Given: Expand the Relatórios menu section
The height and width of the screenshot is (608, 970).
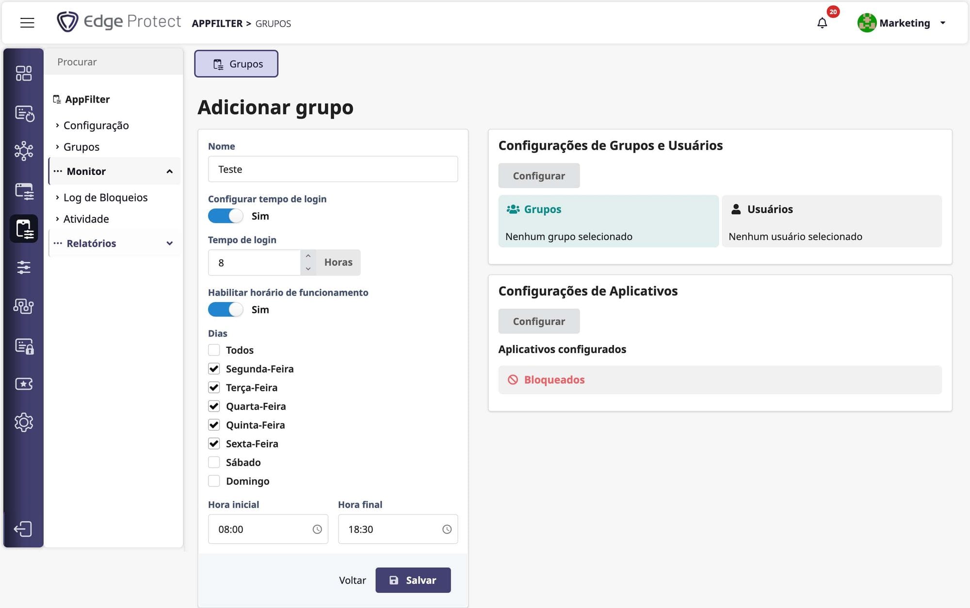Looking at the screenshot, I should coord(169,244).
